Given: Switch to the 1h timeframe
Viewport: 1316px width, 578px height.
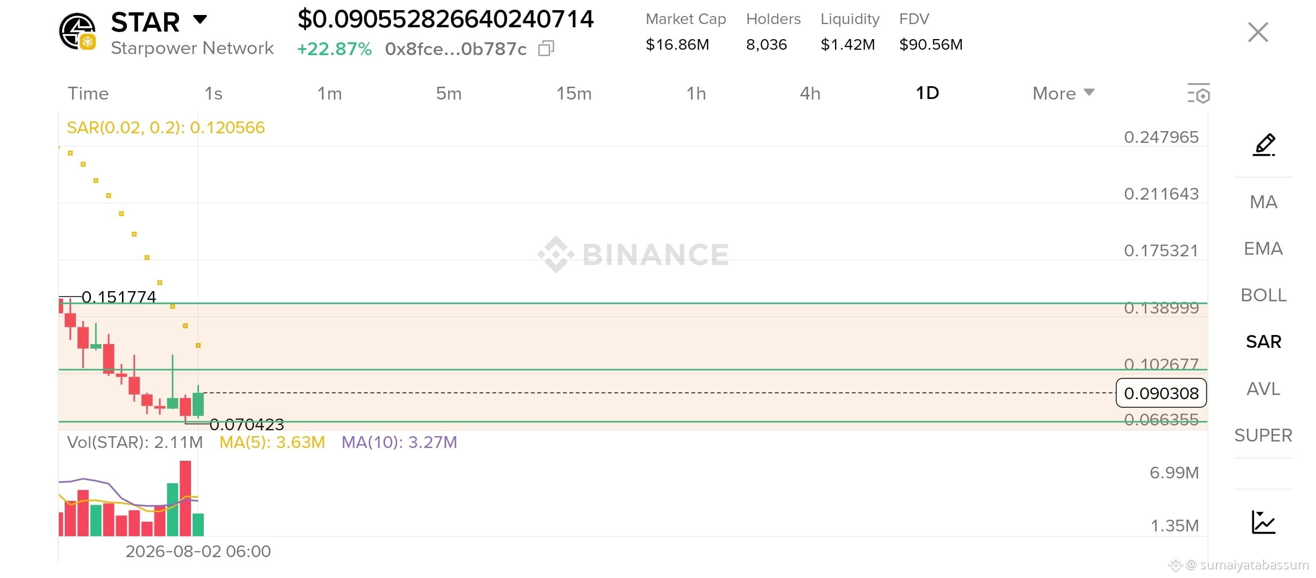Looking at the screenshot, I should click(696, 93).
